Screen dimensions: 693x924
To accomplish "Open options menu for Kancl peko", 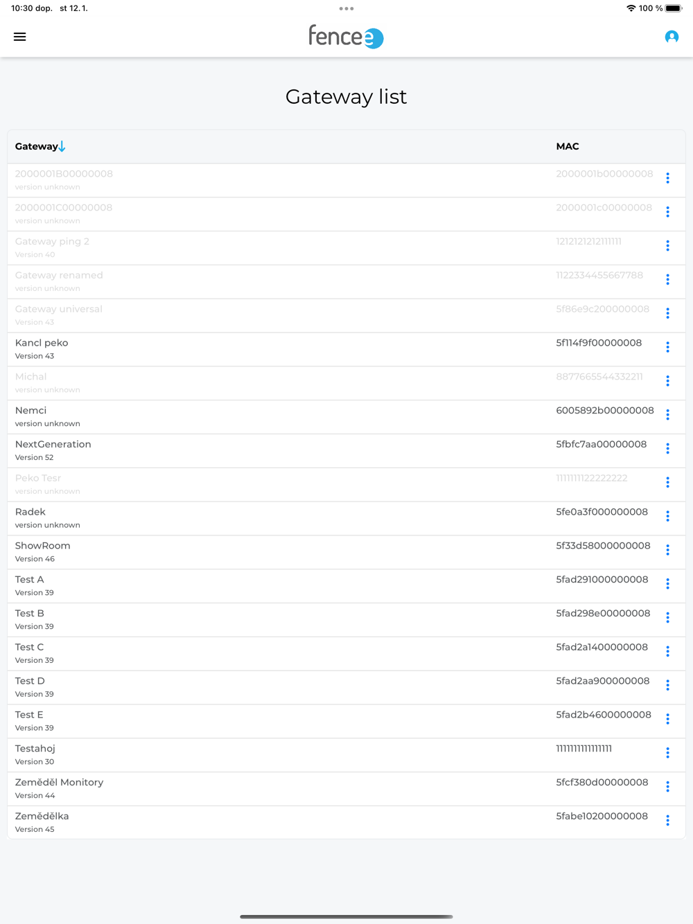I will [x=667, y=347].
